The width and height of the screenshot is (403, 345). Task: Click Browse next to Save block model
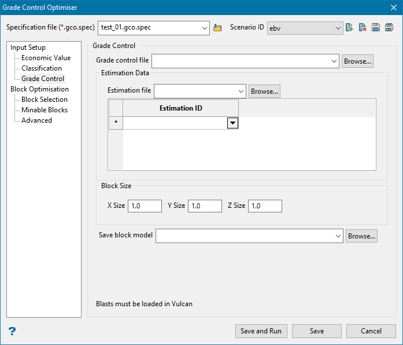coord(361,236)
